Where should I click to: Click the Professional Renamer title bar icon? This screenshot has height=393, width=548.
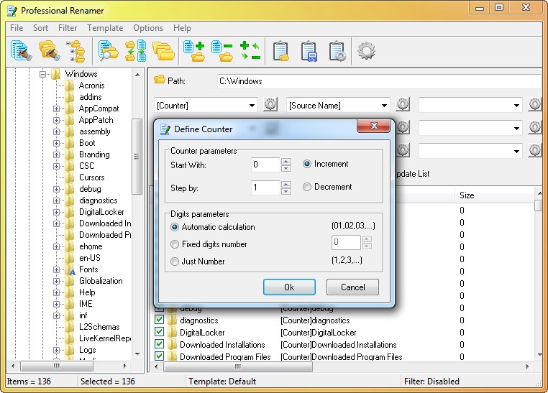click(x=12, y=11)
